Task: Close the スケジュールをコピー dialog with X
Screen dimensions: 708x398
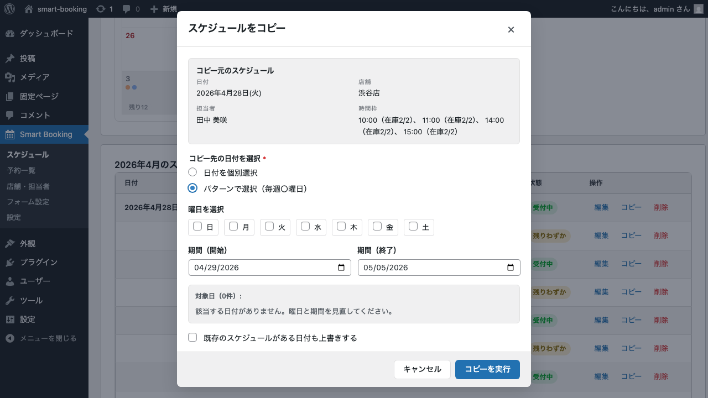Action: click(511, 29)
